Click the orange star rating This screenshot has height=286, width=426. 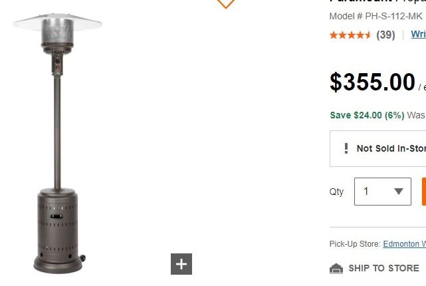click(x=350, y=35)
